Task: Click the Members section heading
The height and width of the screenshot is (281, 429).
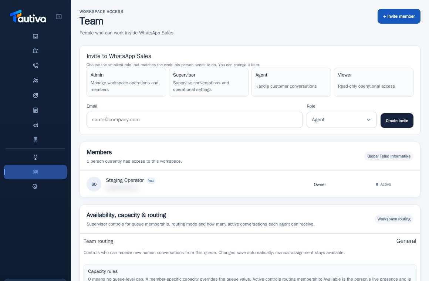Action: point(99,152)
